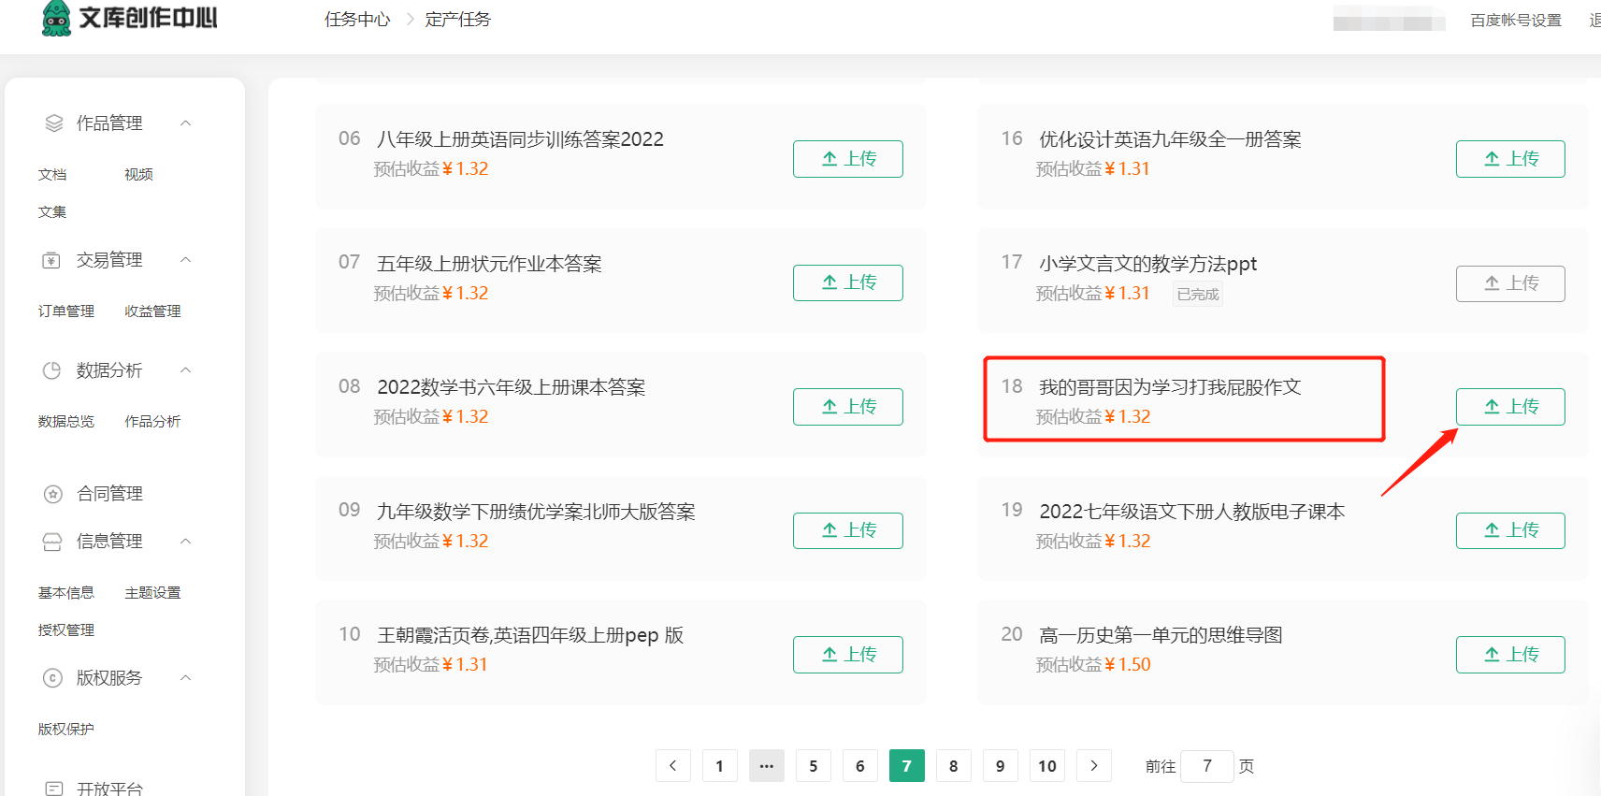Open 订单管理 in the sidebar
1601x796 pixels.
pyautogui.click(x=66, y=311)
